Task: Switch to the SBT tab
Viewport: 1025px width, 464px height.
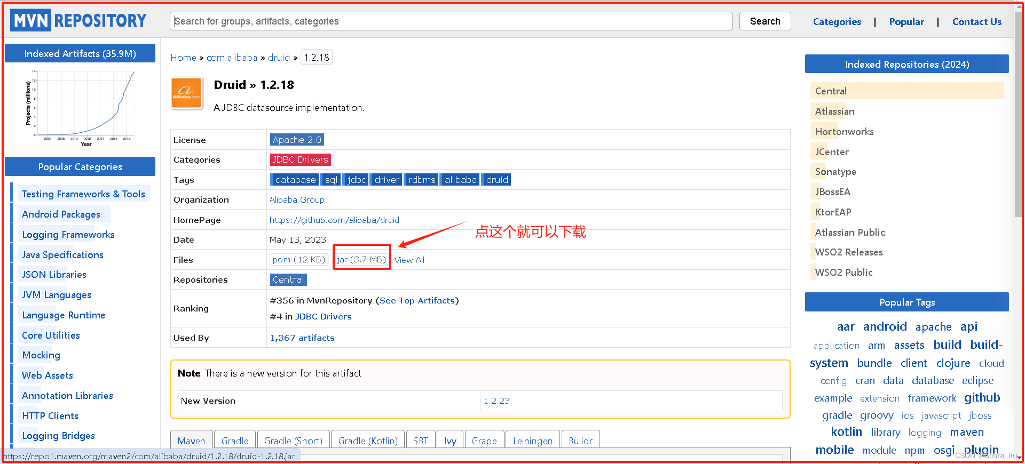Action: tap(421, 441)
